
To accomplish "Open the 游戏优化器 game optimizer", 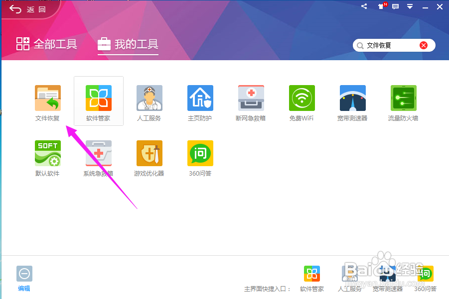I will coord(150,153).
